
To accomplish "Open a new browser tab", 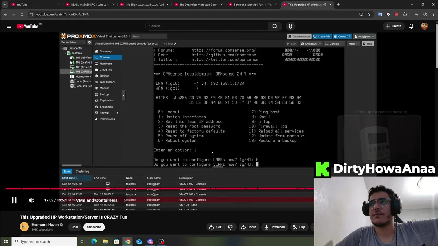I will click(338, 5).
